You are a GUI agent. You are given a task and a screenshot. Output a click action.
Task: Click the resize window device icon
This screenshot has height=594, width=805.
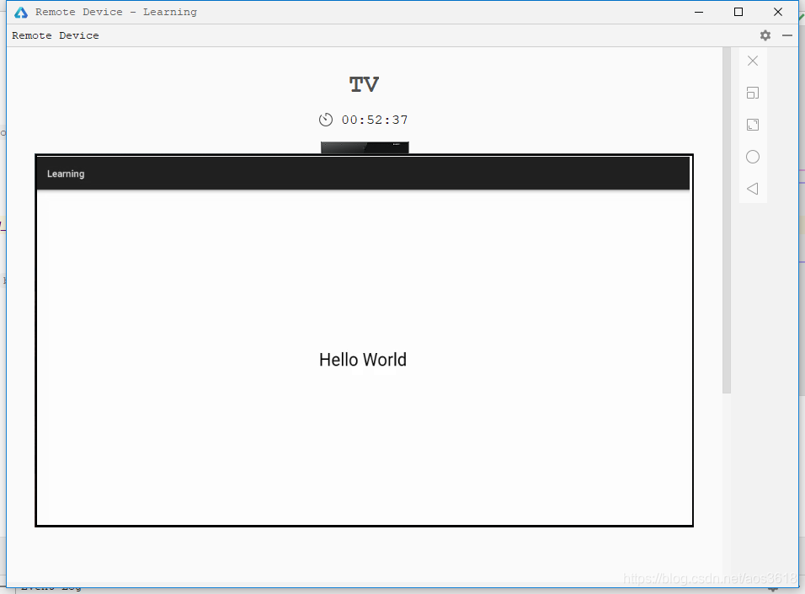pos(753,93)
